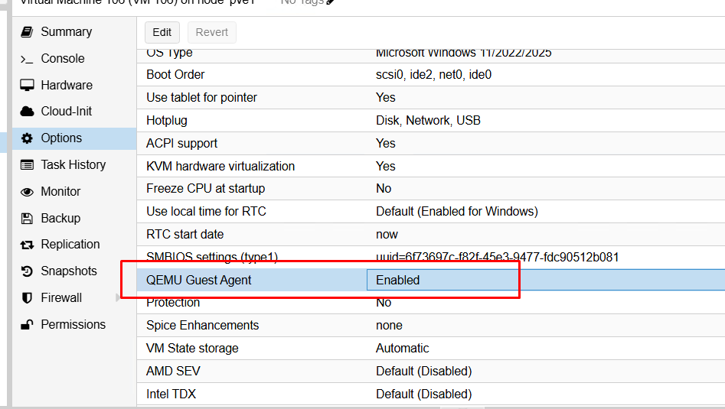
Task: Open the Permissions section
Action: click(x=74, y=324)
